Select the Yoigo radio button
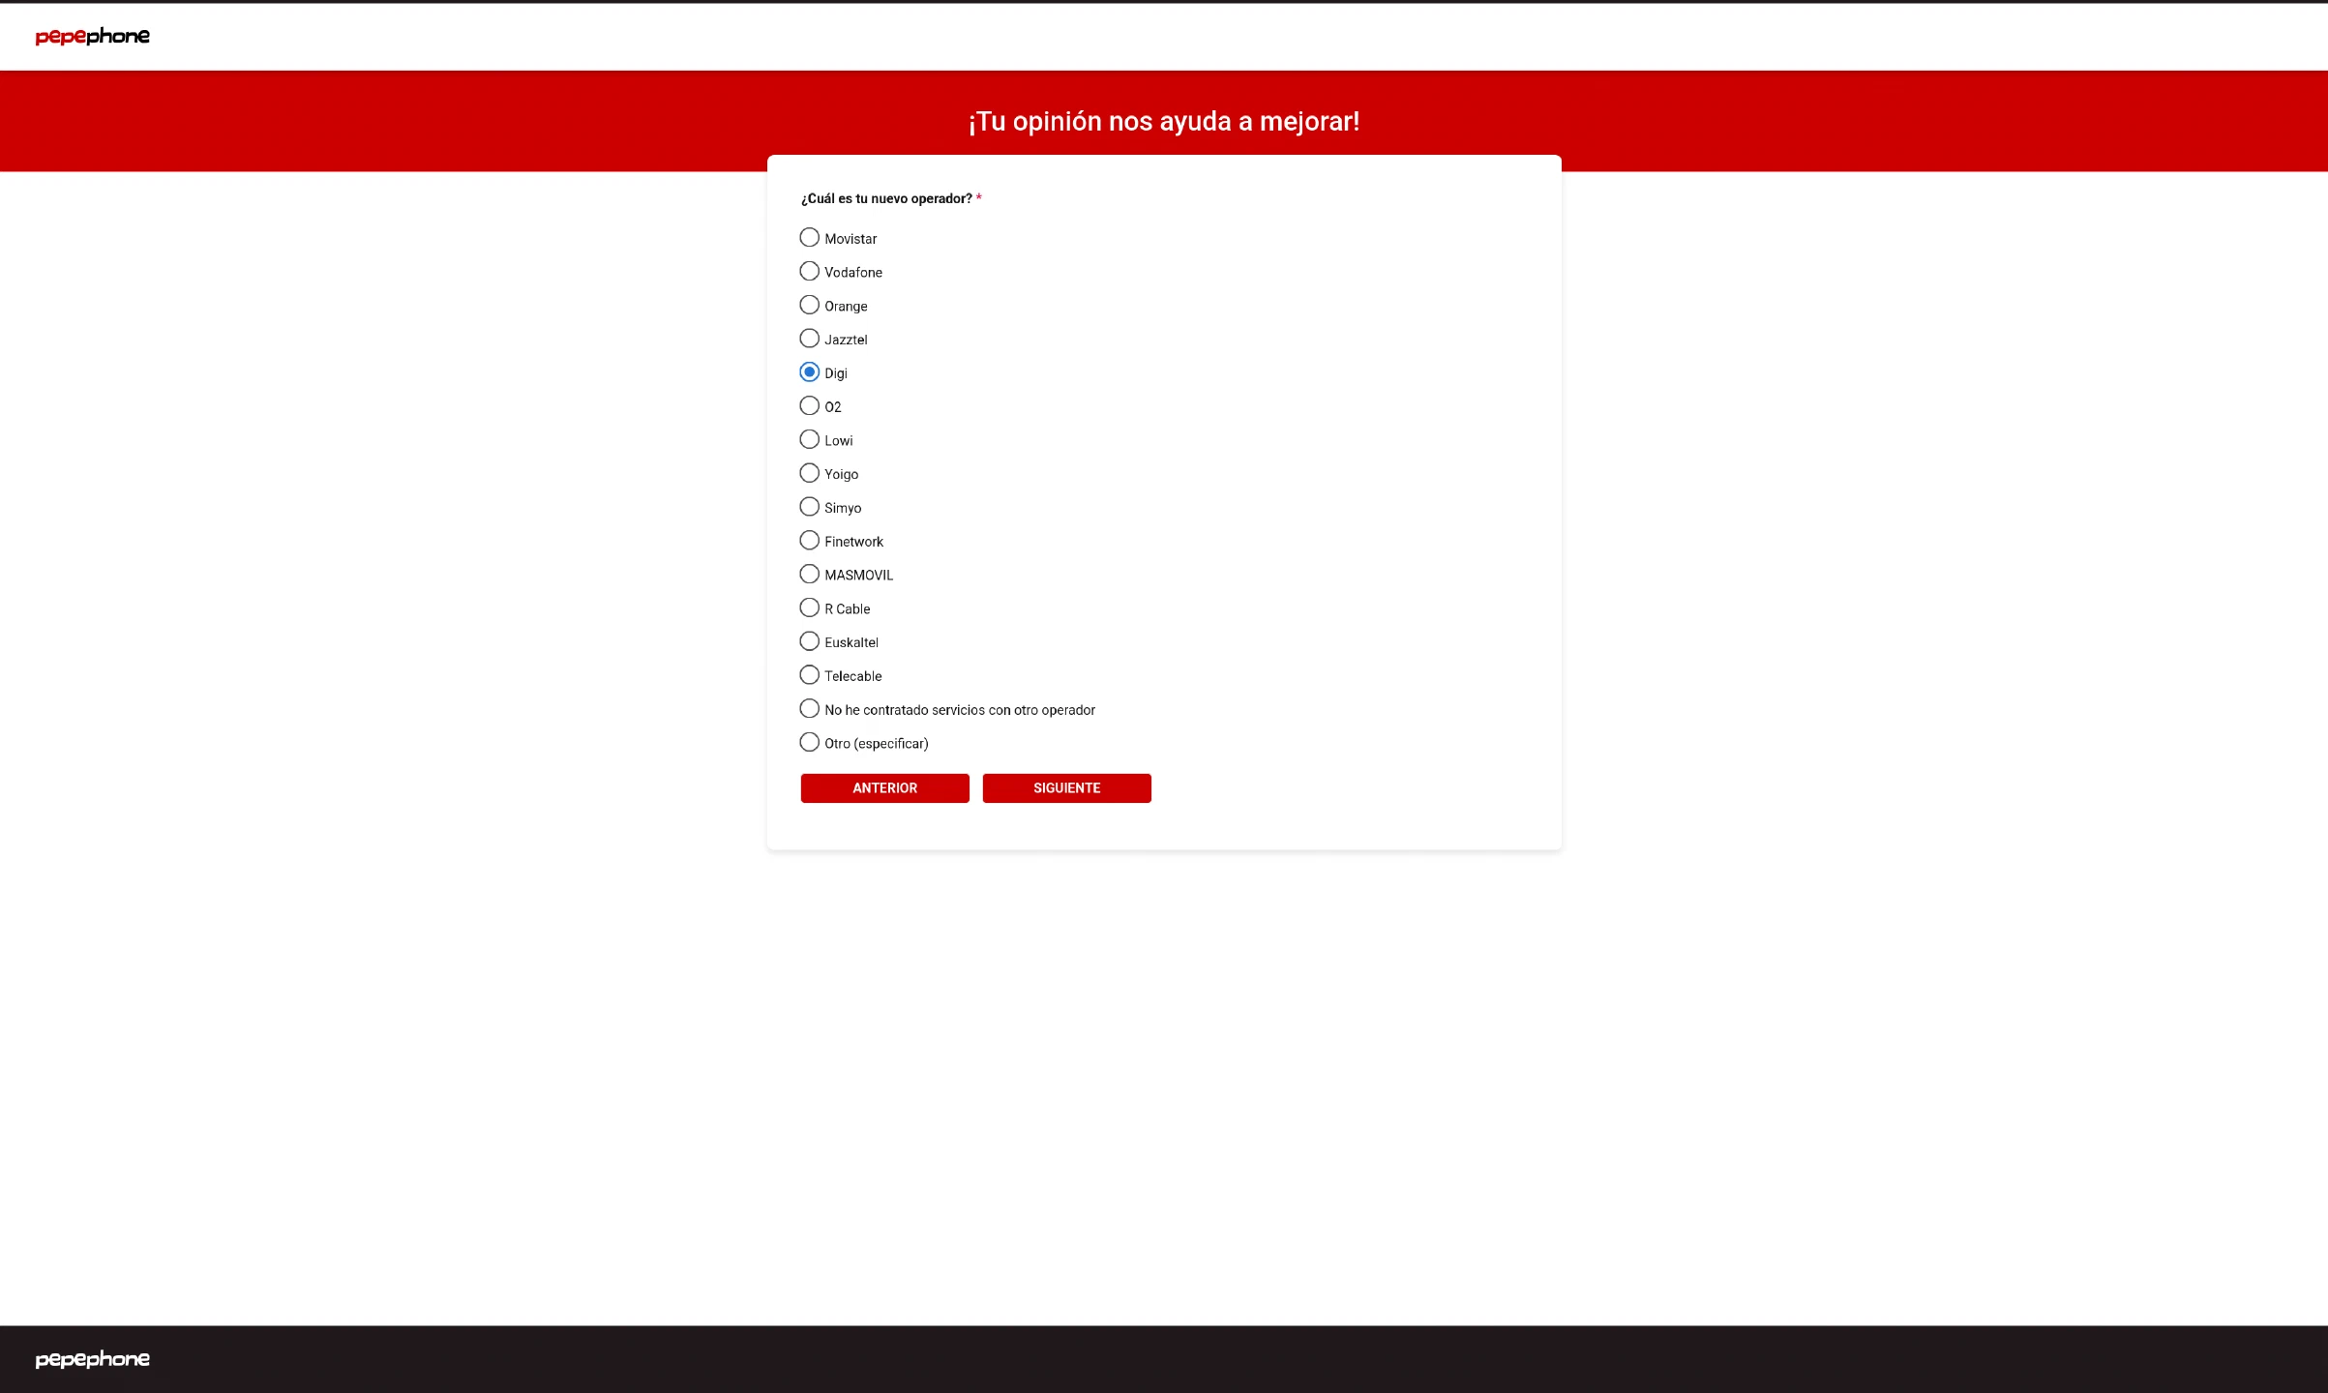The width and height of the screenshot is (2328, 1393). (x=810, y=473)
